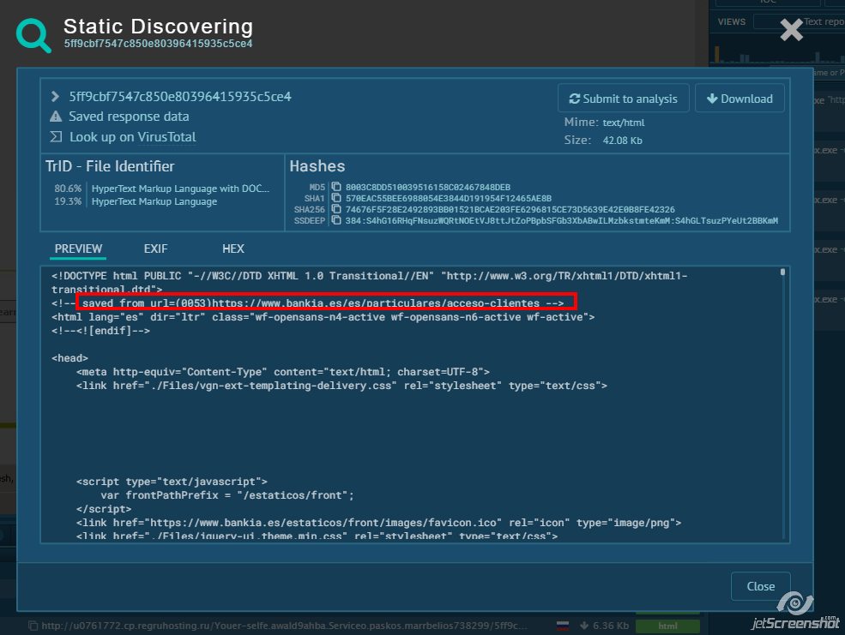Screen dimensions: 845x635
Task: Click the Mime text/html value
Action: coord(624,123)
